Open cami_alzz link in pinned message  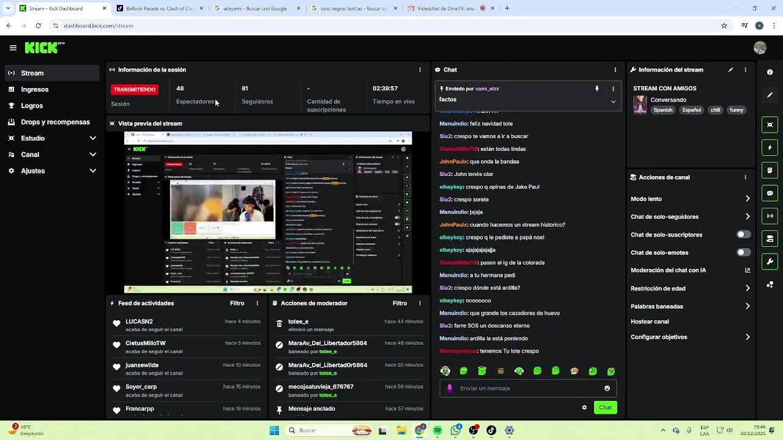pyautogui.click(x=487, y=89)
